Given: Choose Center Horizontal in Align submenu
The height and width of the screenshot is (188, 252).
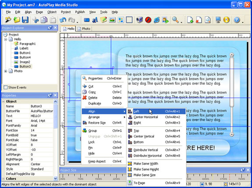Looking at the screenshot, I should tap(156, 117).
